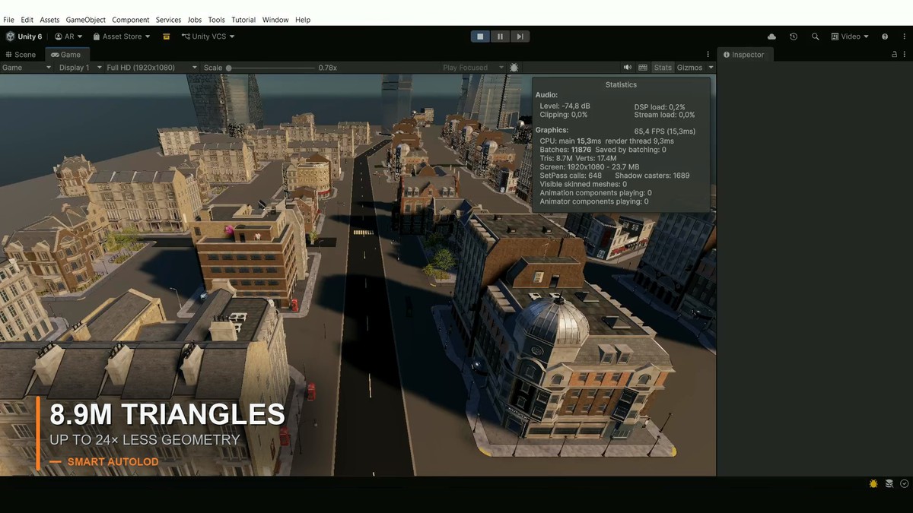Click the Statistics panel title
This screenshot has height=513, width=913.
[x=621, y=85]
